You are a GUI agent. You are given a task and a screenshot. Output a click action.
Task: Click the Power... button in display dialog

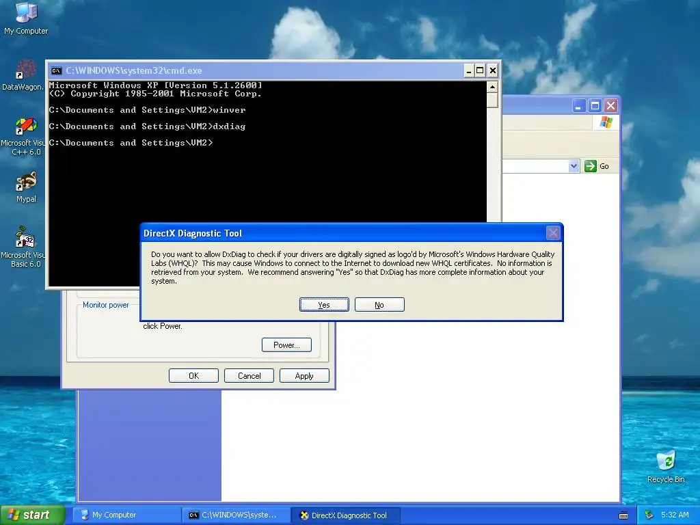pos(286,345)
